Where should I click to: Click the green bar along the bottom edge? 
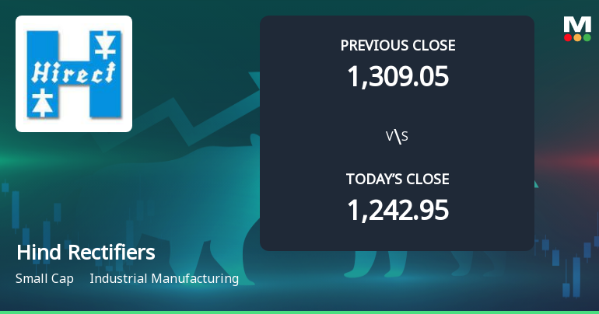[299, 312]
